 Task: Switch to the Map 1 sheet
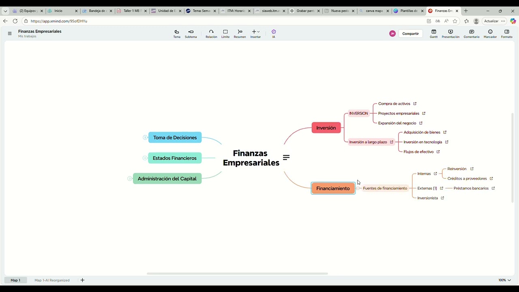15,280
